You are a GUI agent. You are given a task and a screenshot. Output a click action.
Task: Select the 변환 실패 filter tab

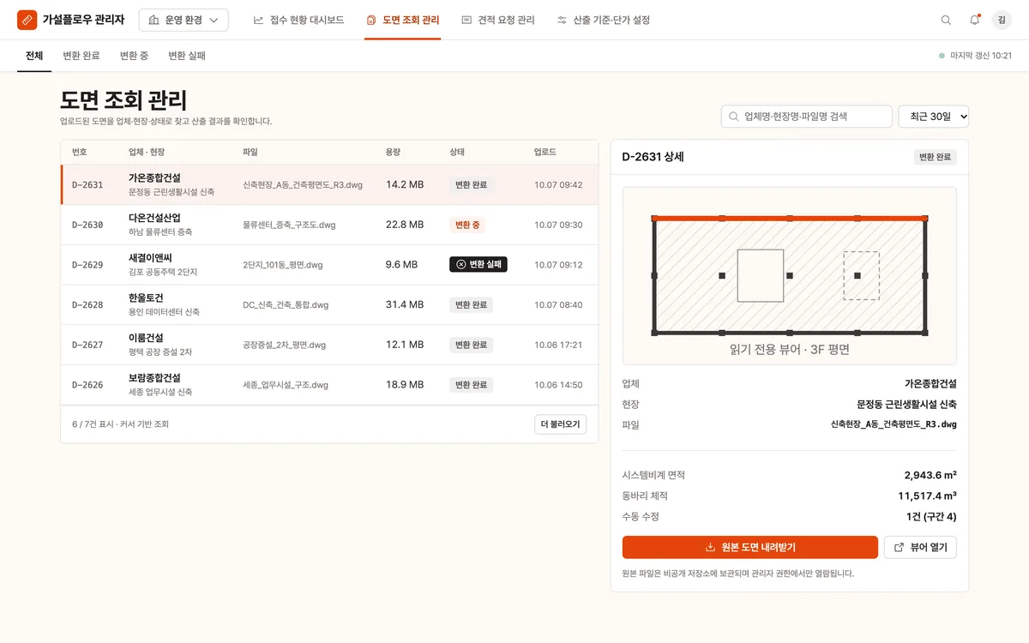coord(187,56)
